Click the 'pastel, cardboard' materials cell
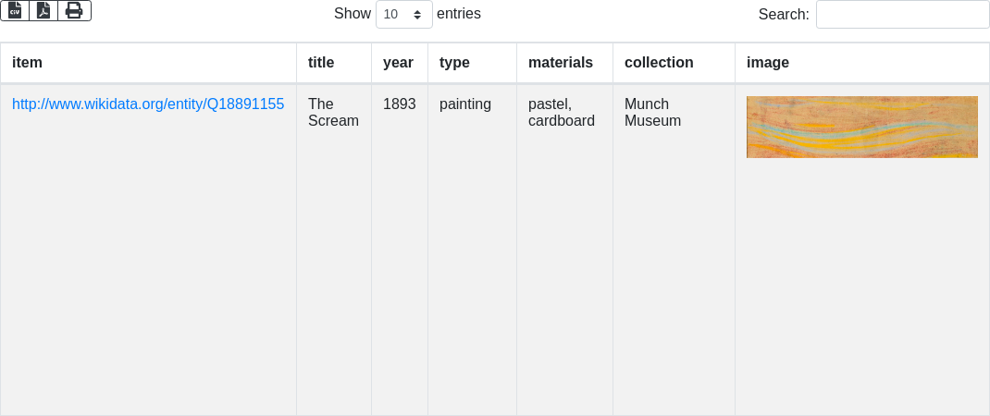 [x=561, y=112]
